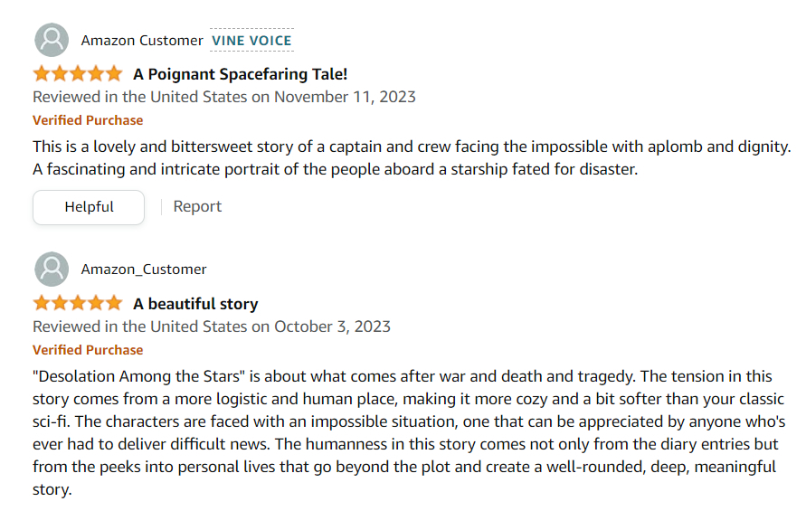The image size is (806, 511).
Task: Click the "Desolation Among the Stars" review paragraph
Action: pyautogui.click(x=407, y=432)
